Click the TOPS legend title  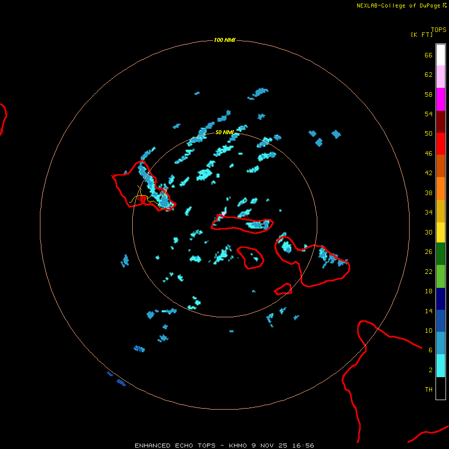click(x=439, y=29)
